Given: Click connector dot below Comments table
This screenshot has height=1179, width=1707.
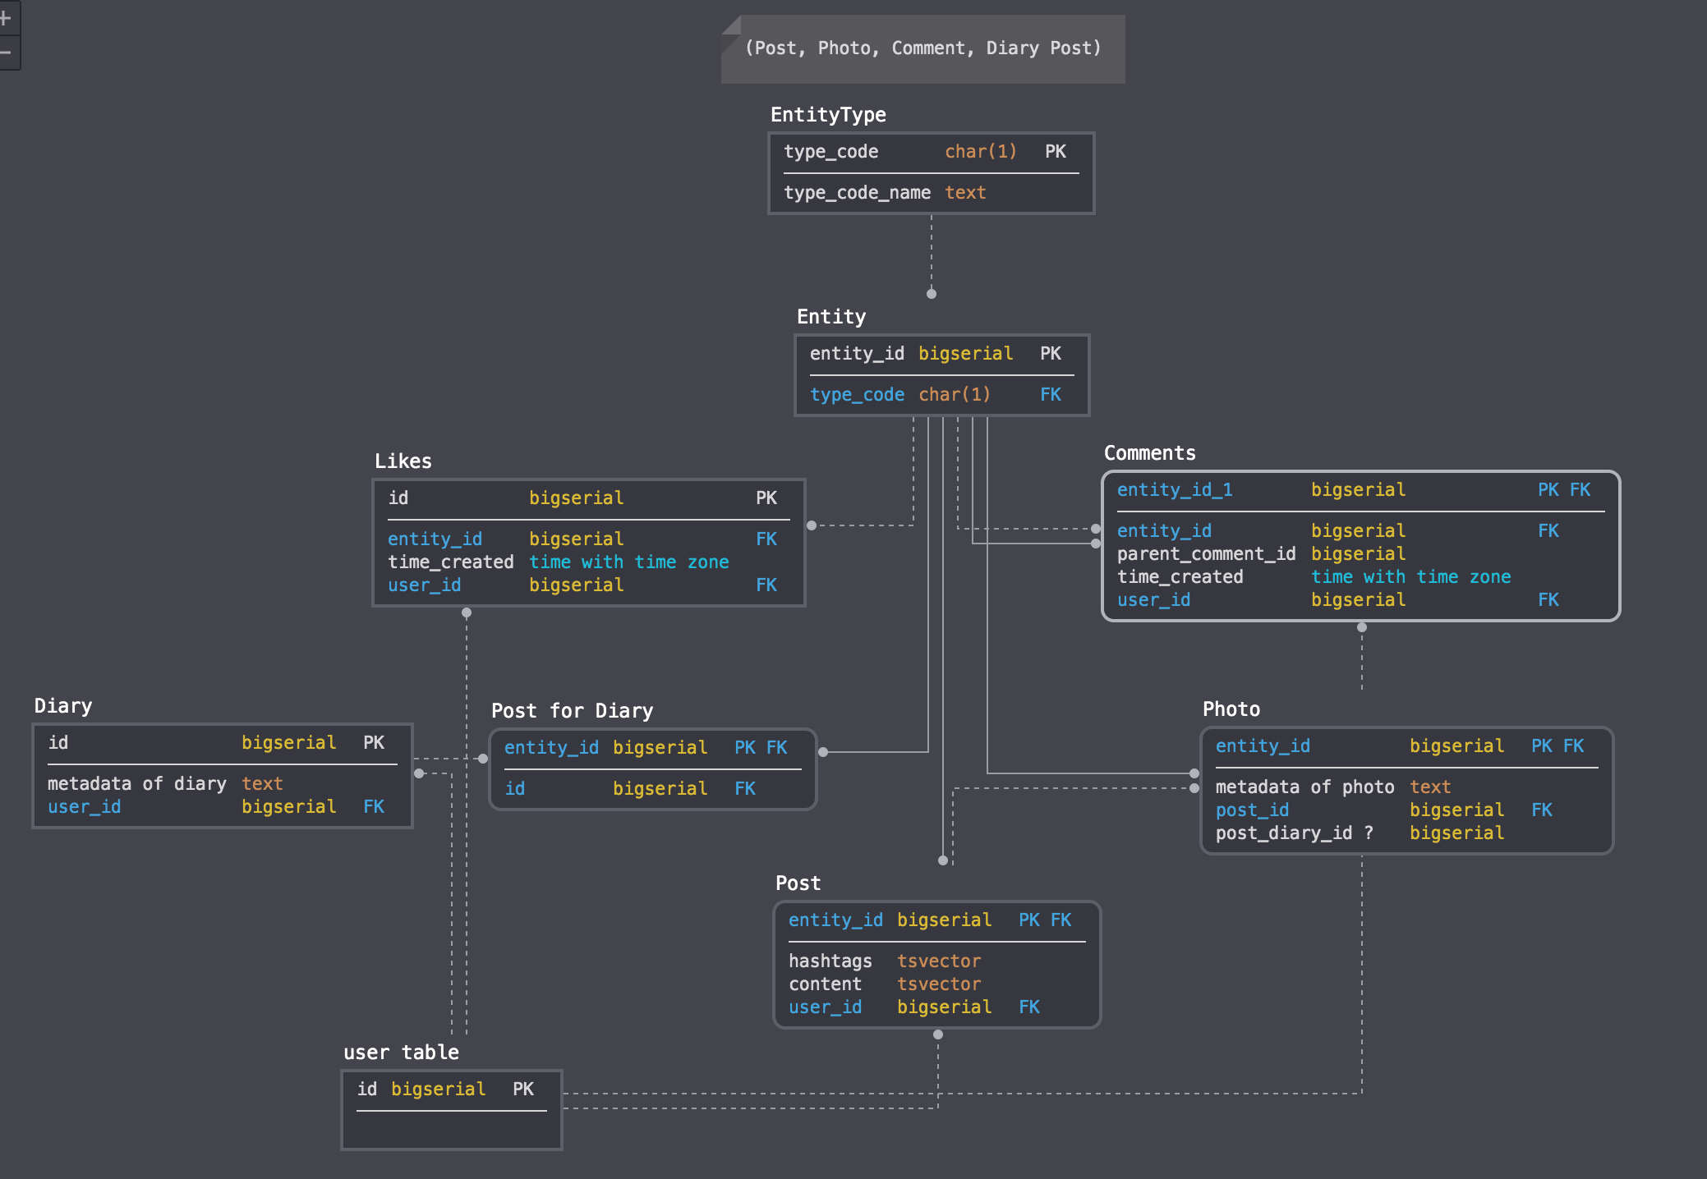Looking at the screenshot, I should (x=1362, y=627).
